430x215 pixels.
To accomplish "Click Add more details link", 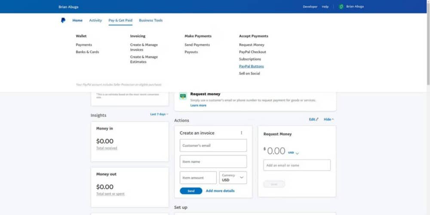I will 220,191.
